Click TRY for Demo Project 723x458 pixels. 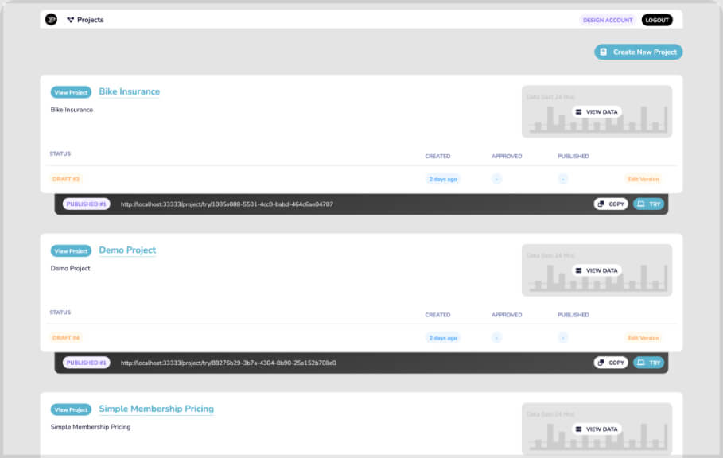click(648, 363)
